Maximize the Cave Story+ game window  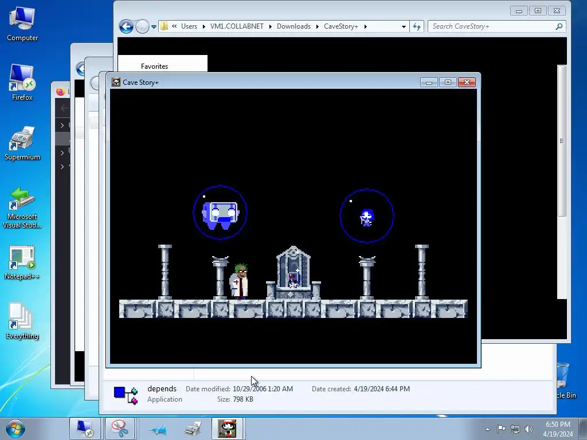point(448,82)
